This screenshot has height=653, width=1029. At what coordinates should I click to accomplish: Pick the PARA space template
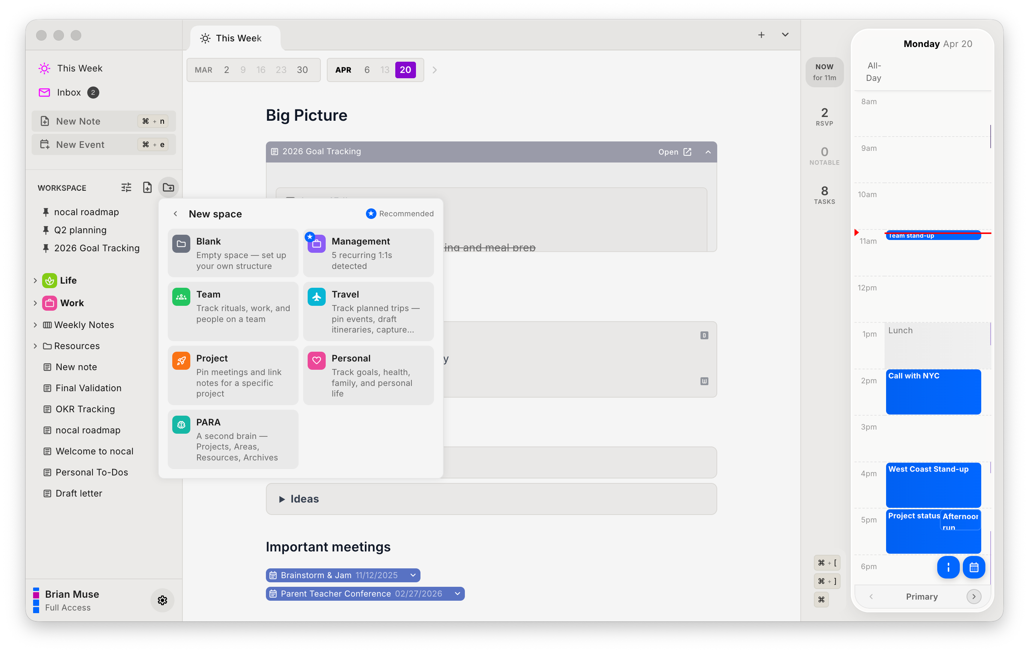(x=233, y=439)
